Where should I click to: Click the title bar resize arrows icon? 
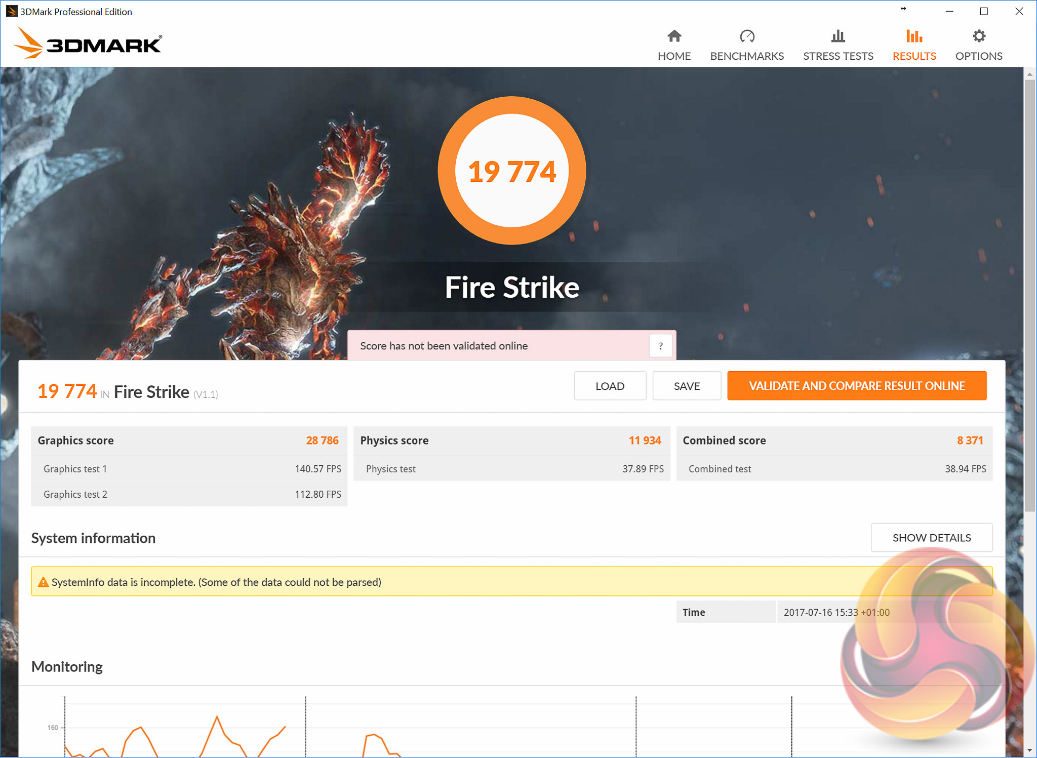point(903,9)
